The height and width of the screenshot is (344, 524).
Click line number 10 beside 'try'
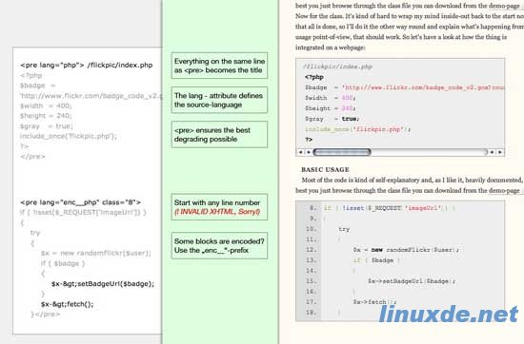(x=312, y=229)
